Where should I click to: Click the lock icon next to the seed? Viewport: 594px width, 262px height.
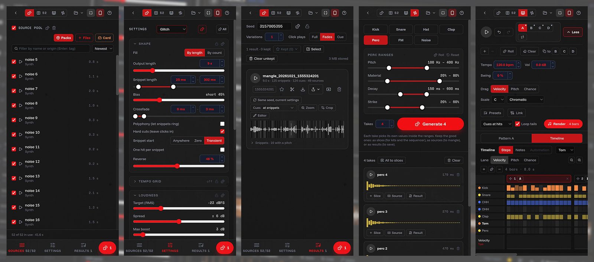click(x=307, y=26)
